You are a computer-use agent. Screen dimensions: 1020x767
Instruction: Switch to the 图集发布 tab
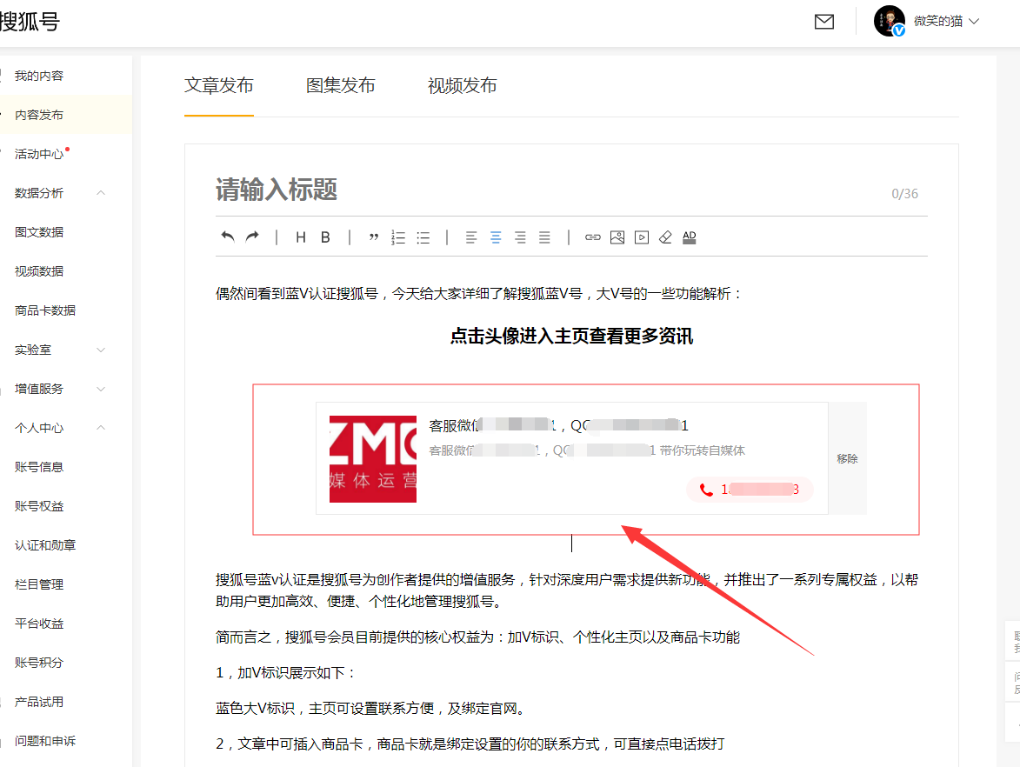(x=341, y=86)
